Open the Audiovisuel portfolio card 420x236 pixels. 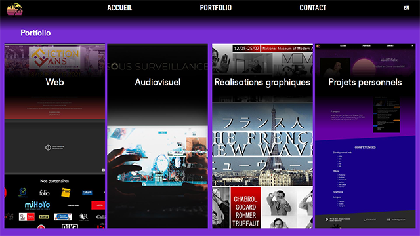coord(157,136)
